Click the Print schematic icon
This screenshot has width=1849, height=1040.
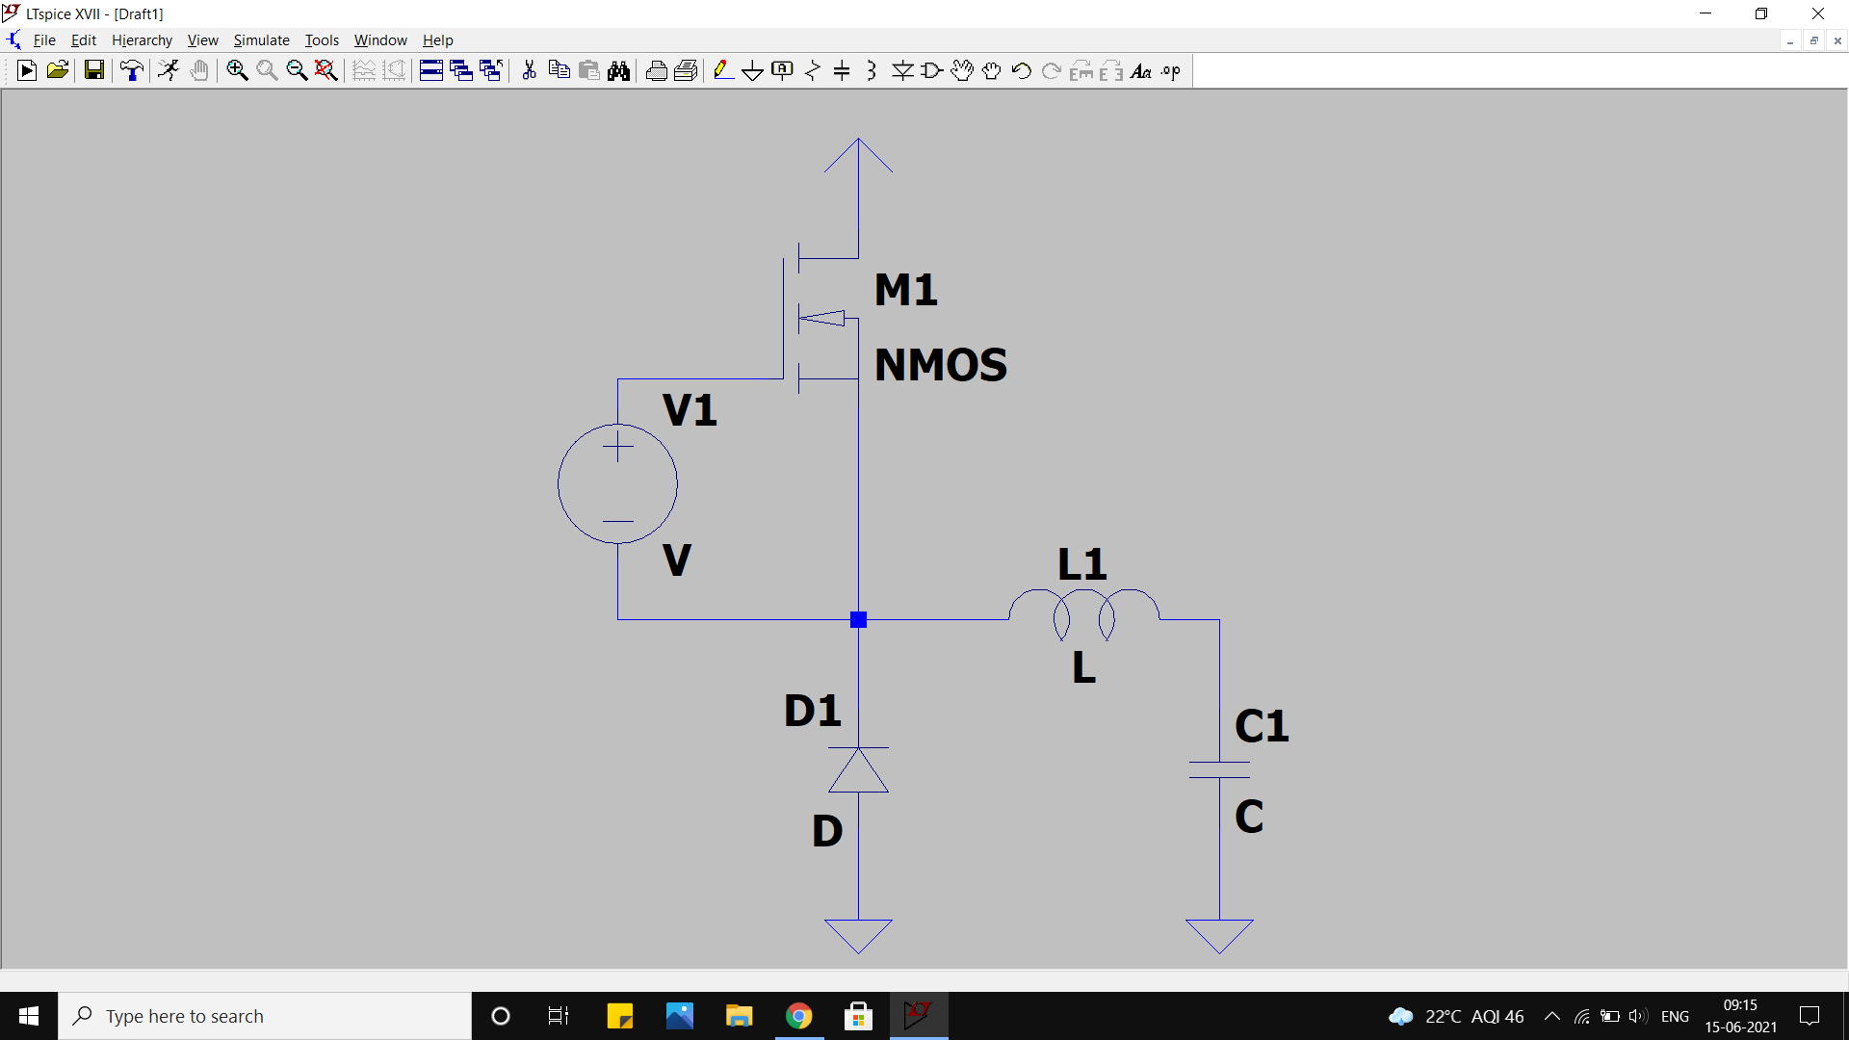(657, 71)
